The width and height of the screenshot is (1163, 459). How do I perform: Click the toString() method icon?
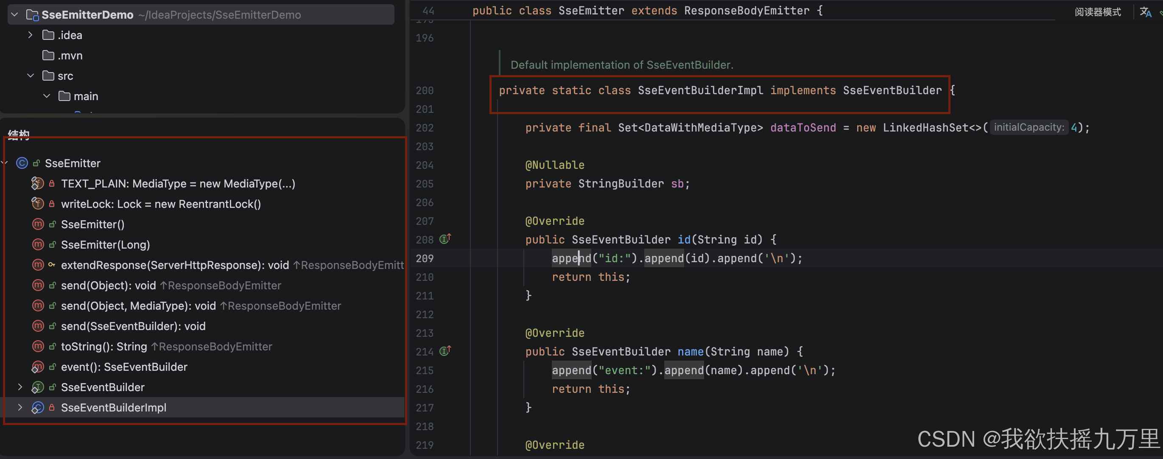38,346
